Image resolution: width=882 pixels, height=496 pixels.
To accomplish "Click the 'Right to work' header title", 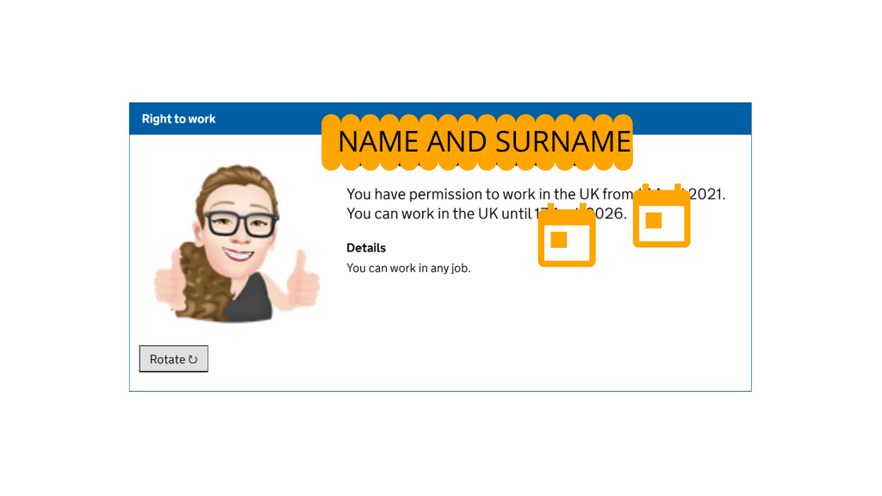I will [178, 119].
